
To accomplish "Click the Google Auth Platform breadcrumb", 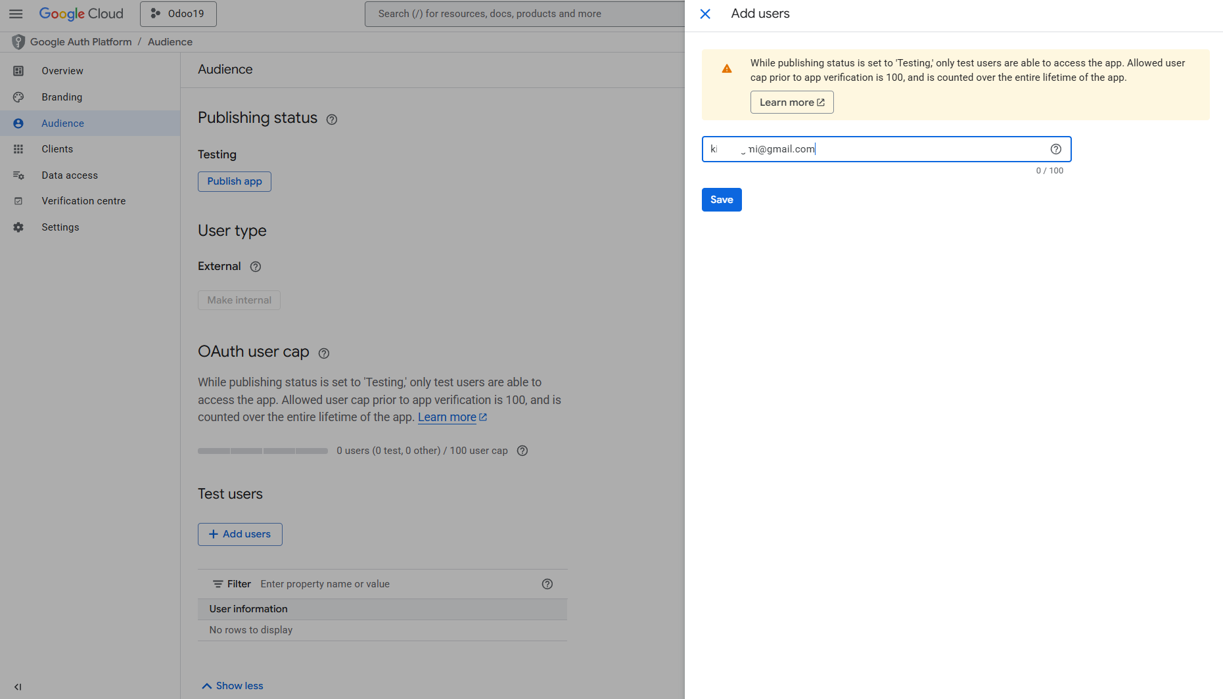I will click(81, 42).
